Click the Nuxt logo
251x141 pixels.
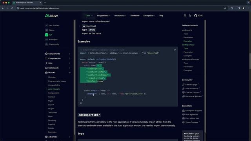click(51, 16)
